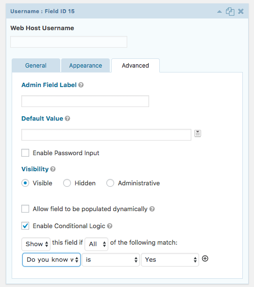Add another conditional rule with plus icon

[205, 259]
